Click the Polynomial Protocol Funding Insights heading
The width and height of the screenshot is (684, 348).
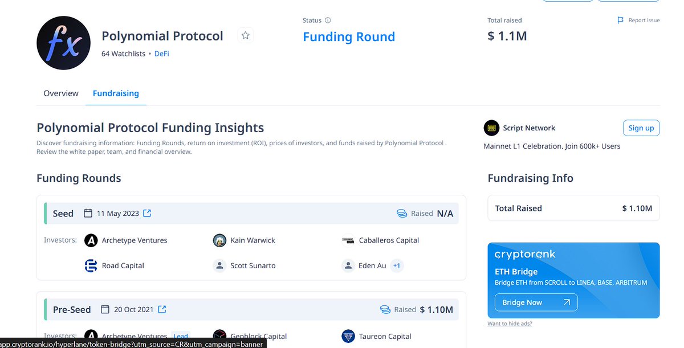pos(150,128)
